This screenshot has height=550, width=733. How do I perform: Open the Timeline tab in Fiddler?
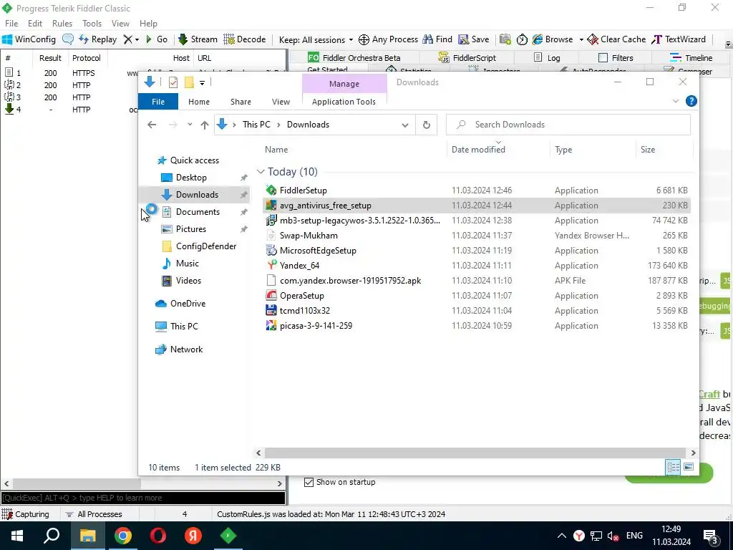click(691, 57)
